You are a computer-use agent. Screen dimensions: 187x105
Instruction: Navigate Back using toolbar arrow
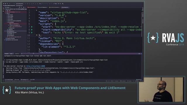click(10, 4)
